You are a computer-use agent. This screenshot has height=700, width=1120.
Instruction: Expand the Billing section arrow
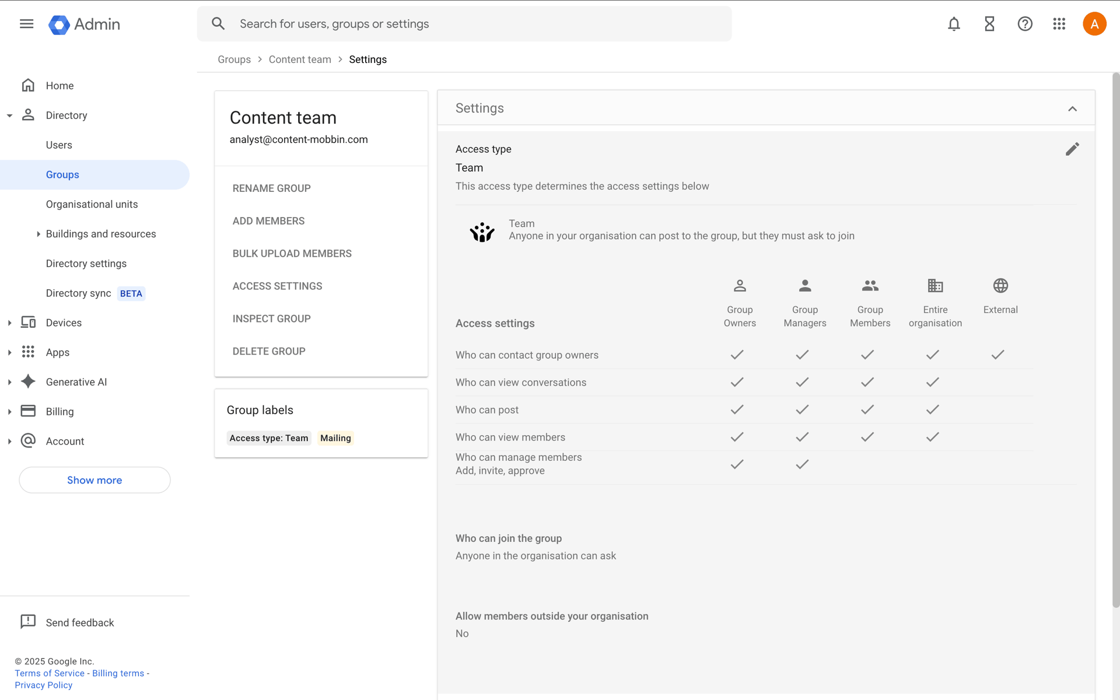point(9,412)
